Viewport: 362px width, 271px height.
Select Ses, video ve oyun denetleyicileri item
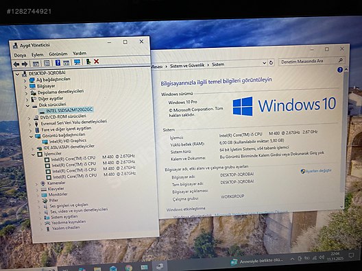[79, 210]
